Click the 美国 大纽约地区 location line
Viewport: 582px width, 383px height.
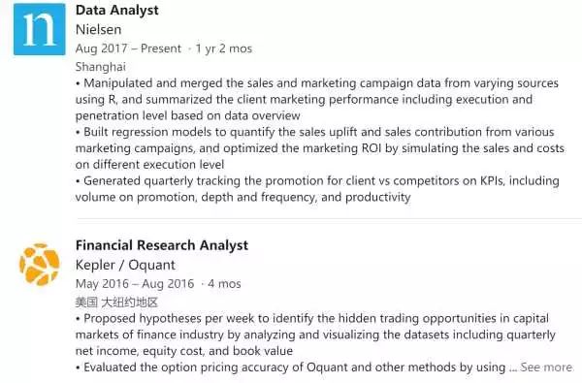tap(116, 303)
